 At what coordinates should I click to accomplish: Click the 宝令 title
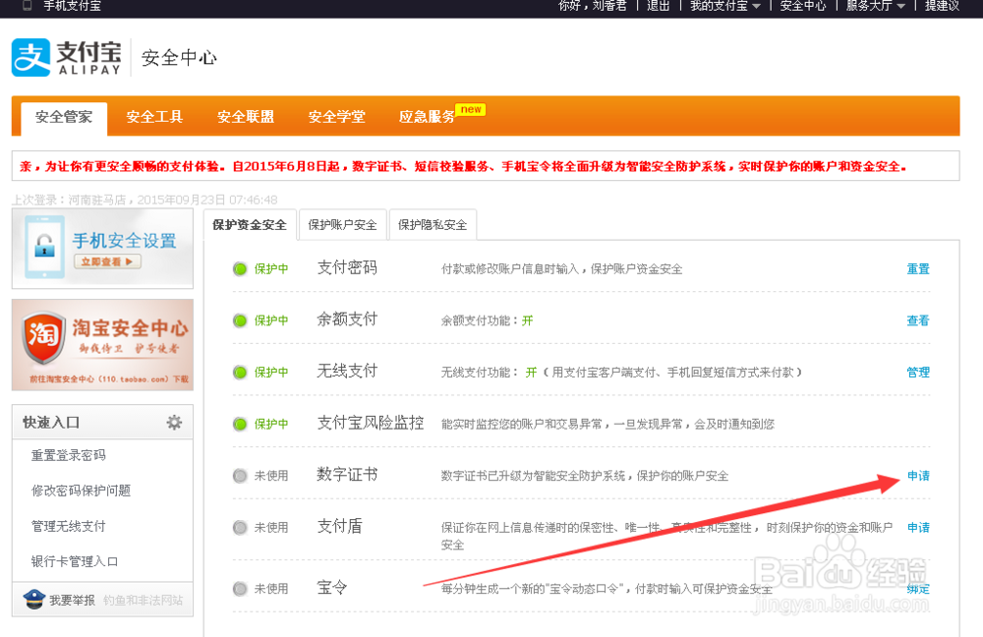(x=332, y=588)
